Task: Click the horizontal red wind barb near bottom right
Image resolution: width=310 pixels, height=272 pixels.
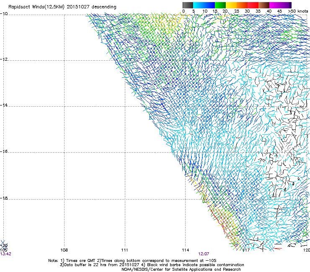Action: tap(277, 249)
